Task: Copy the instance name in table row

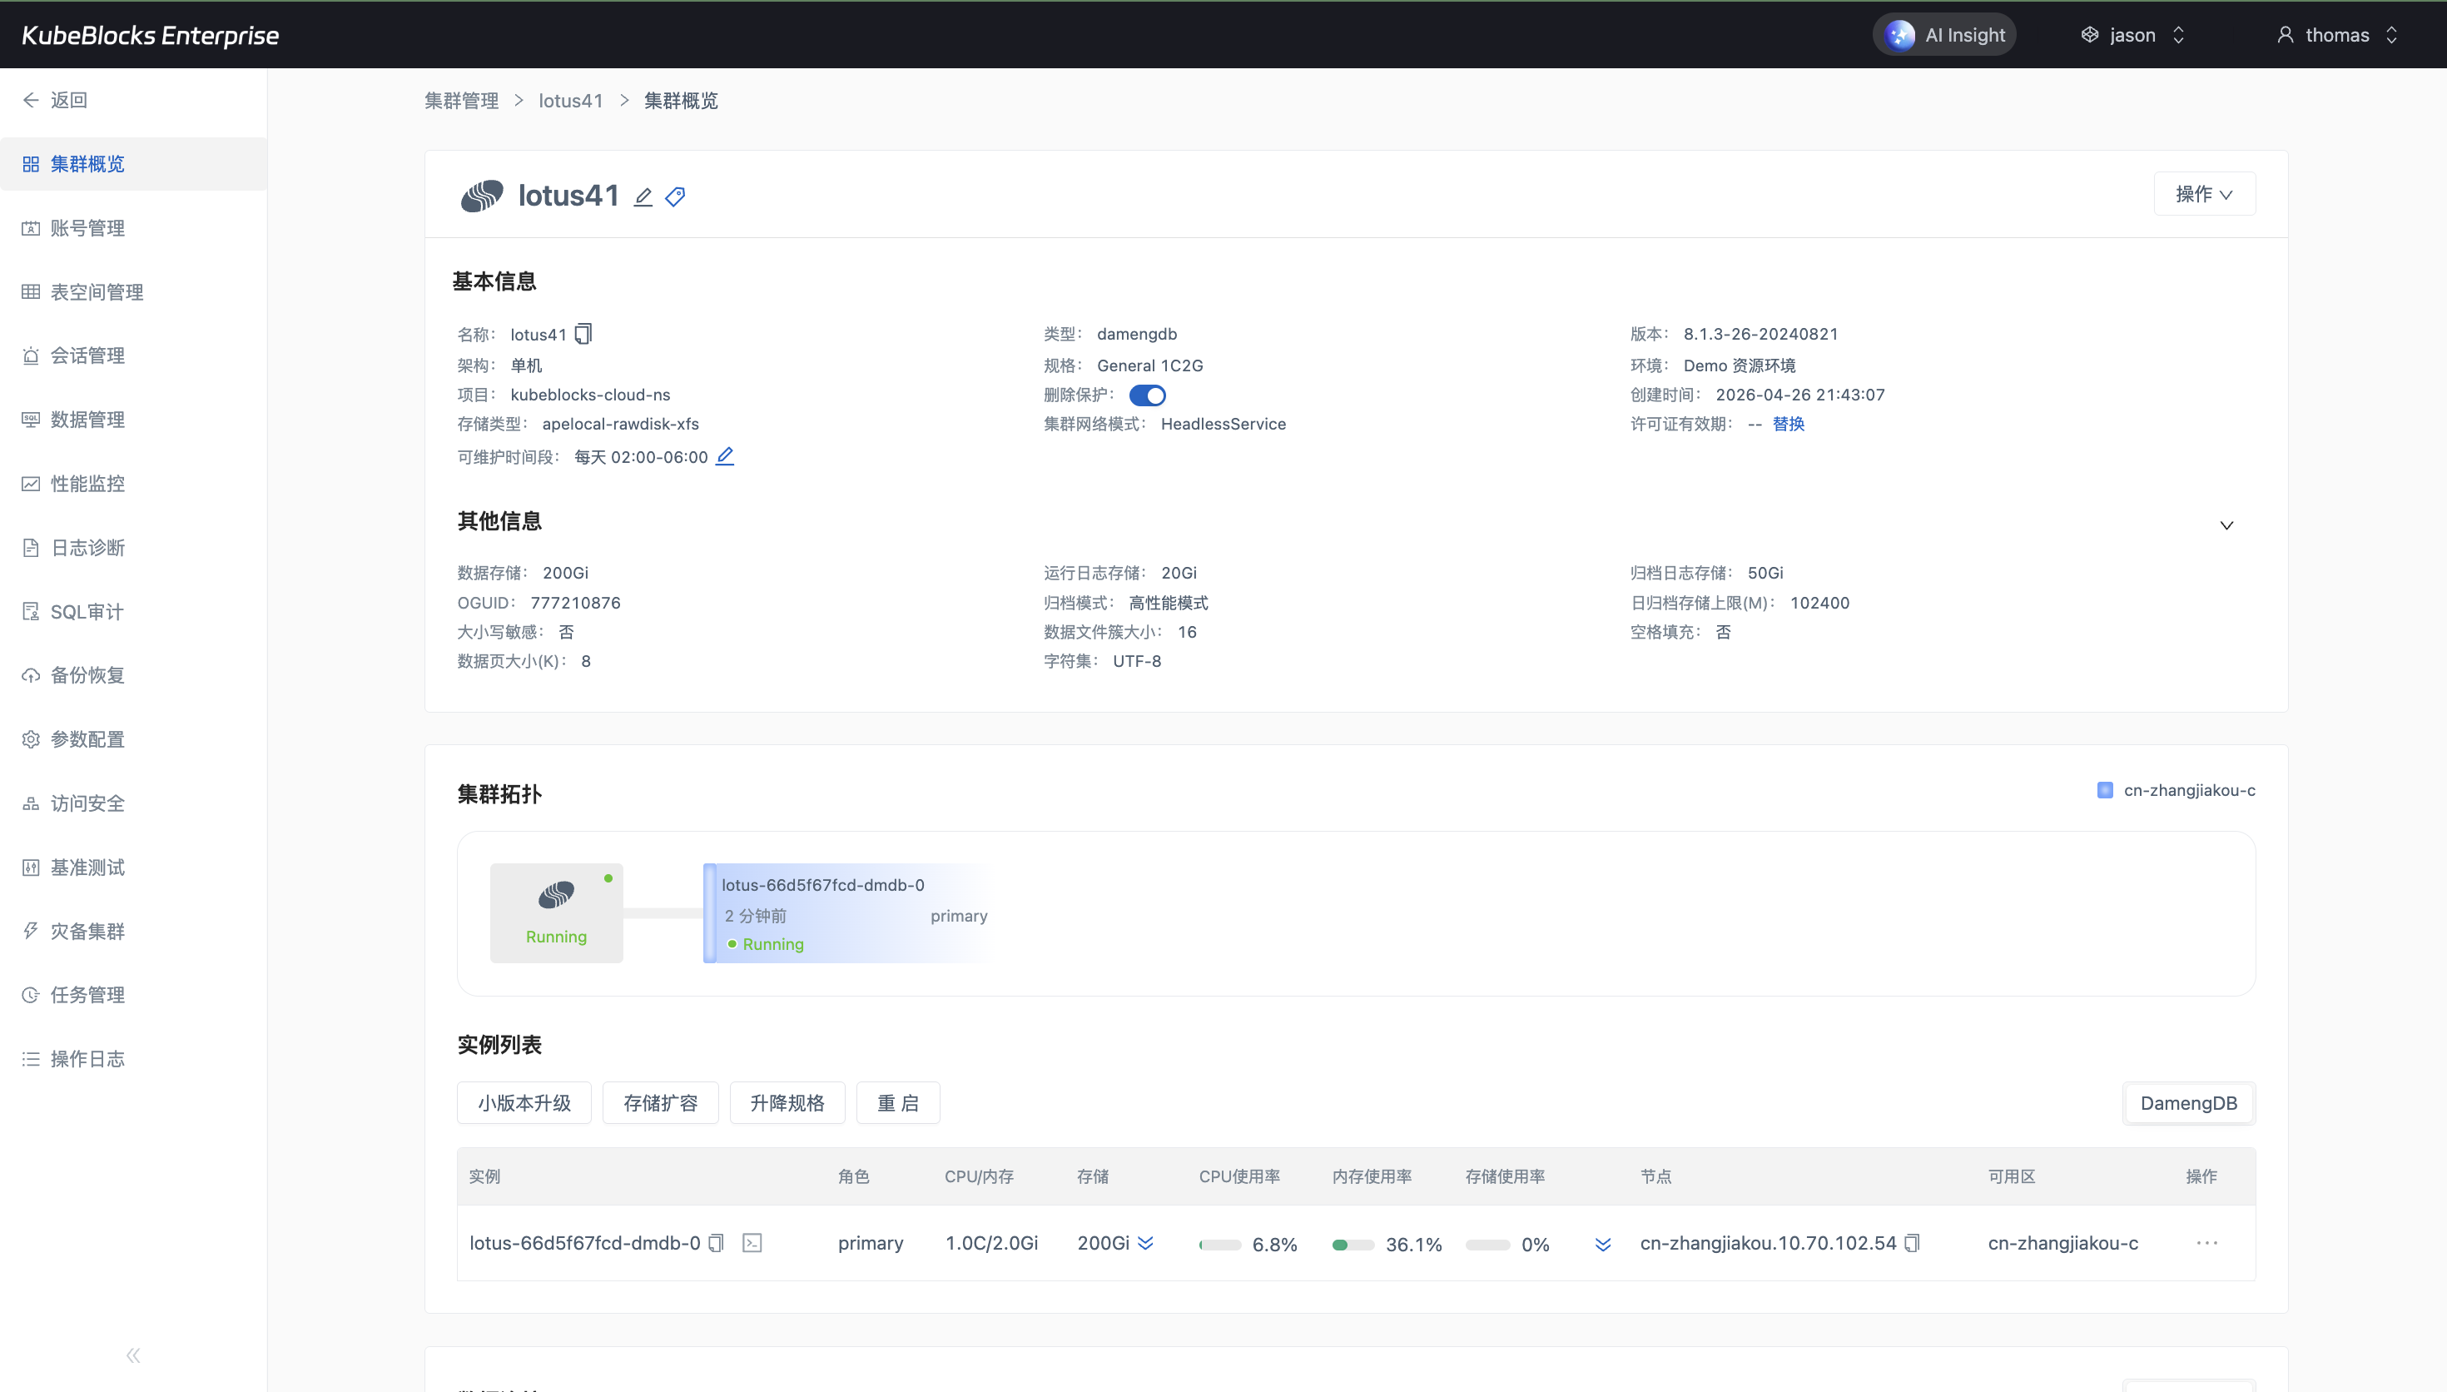Action: pos(717,1243)
